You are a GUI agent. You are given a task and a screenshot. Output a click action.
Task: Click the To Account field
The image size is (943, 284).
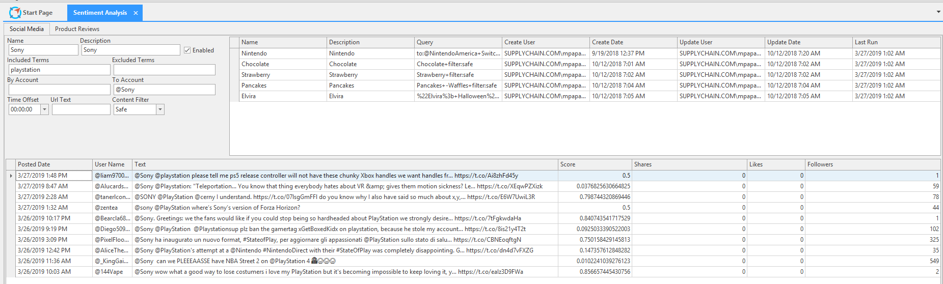pos(164,90)
